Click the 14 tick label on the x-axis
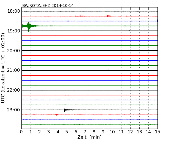 point(148,132)
